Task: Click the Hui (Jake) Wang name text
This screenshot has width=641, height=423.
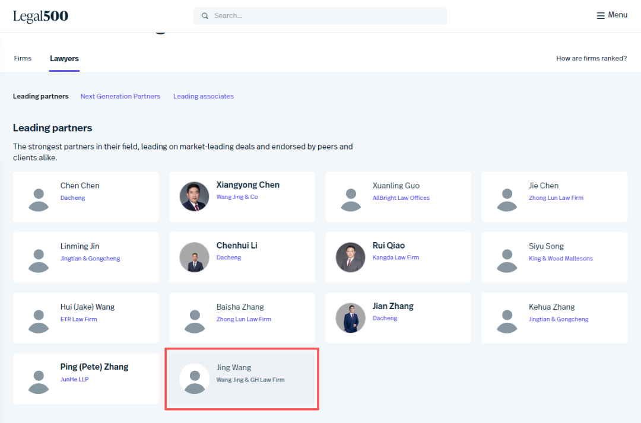Action: point(87,307)
